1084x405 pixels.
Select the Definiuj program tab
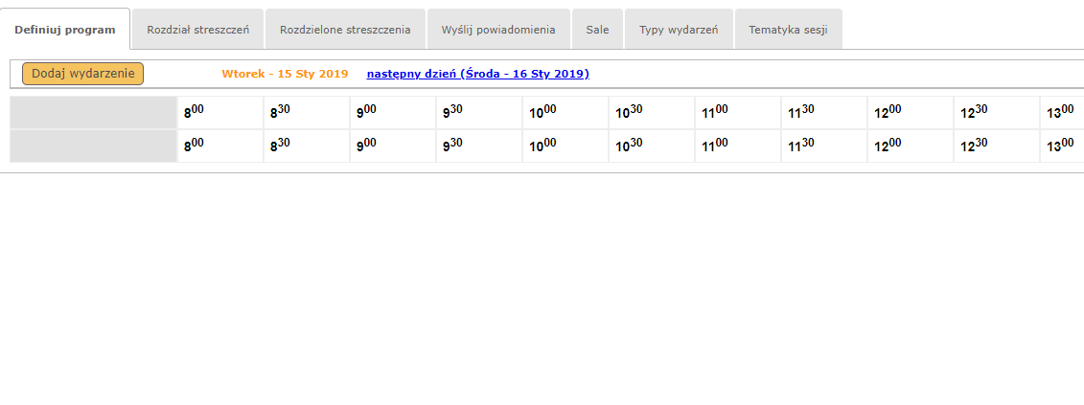coord(65,30)
